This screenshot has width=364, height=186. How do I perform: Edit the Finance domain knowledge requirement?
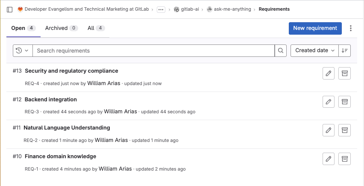point(328,159)
